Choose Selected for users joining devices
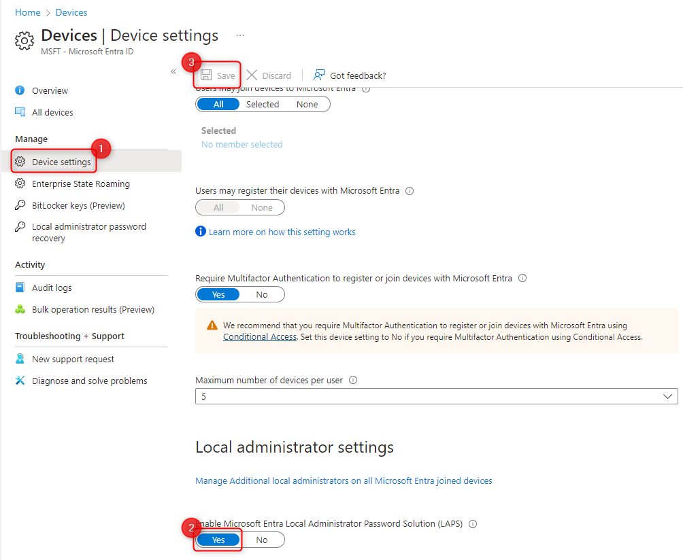The height and width of the screenshot is (560, 683). coord(263,104)
